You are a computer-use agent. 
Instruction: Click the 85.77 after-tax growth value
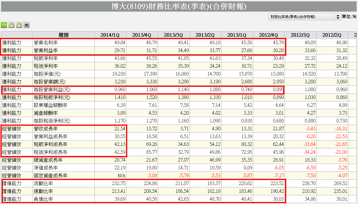tap(152, 152)
